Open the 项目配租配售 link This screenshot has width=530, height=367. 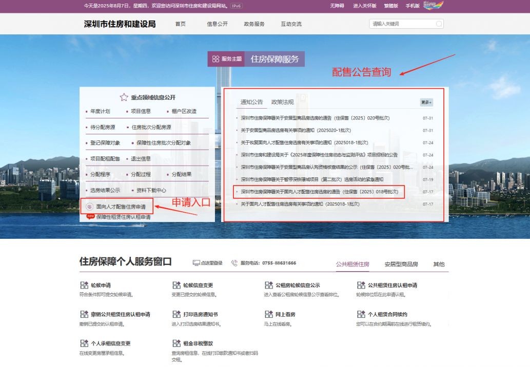pos(105,158)
